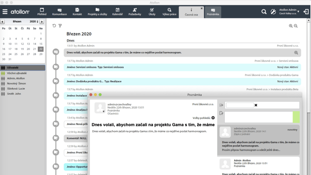Select user Novotný Šimon in list
This screenshot has width=311, height=175.
(16, 84)
